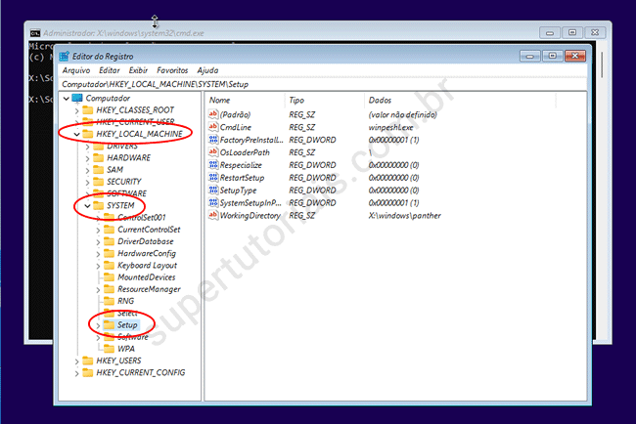
Task: Click the Registry Editor title bar icon
Action: [64, 56]
